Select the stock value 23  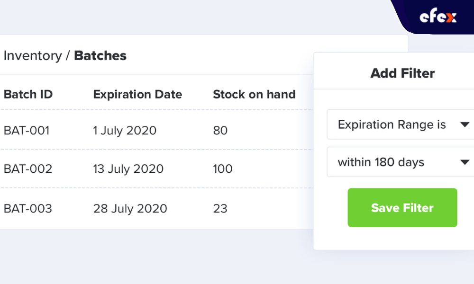click(220, 209)
